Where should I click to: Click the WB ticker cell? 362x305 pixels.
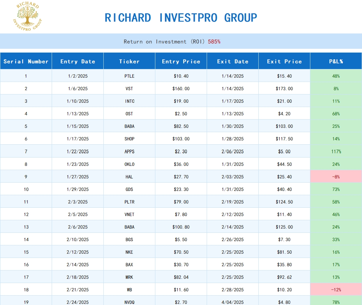pos(129,290)
